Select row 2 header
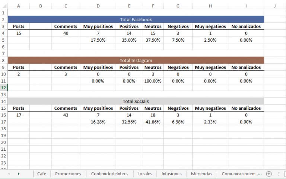 click(3, 19)
